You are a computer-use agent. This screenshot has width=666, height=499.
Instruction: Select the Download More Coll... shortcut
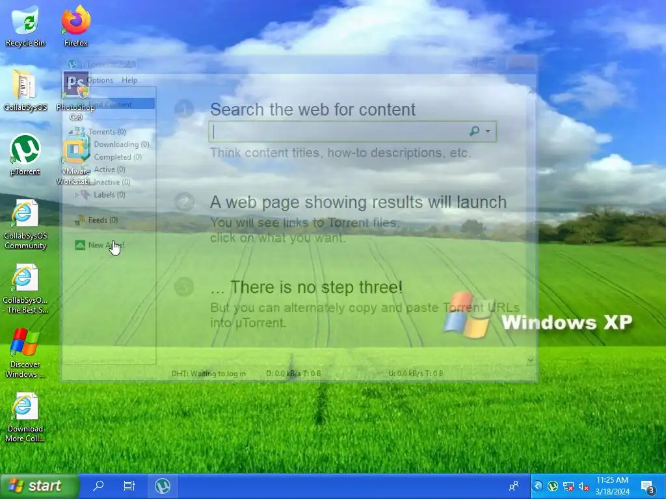[x=25, y=418]
